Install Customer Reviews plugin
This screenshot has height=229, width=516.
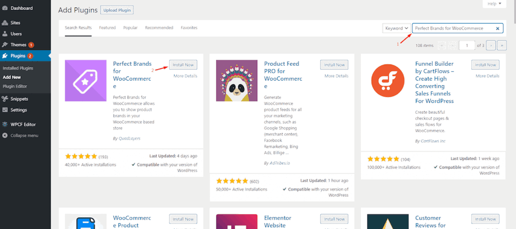[485, 219]
